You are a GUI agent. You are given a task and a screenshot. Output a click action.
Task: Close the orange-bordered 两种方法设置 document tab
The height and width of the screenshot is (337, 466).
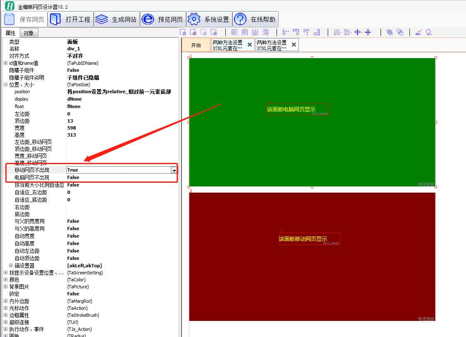(250, 45)
